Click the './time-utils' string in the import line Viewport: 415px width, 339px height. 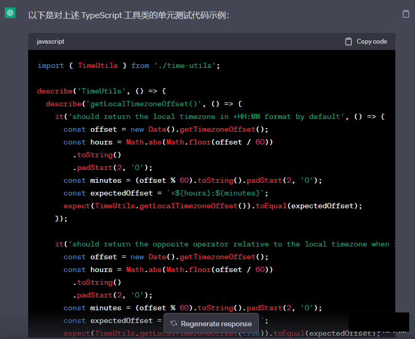187,65
